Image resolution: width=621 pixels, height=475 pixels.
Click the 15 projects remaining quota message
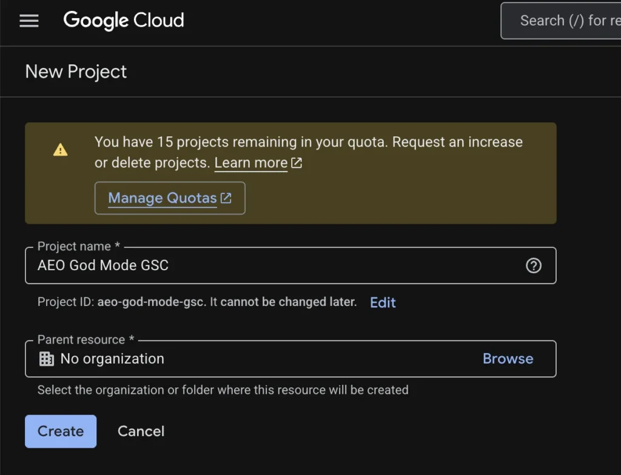point(308,142)
